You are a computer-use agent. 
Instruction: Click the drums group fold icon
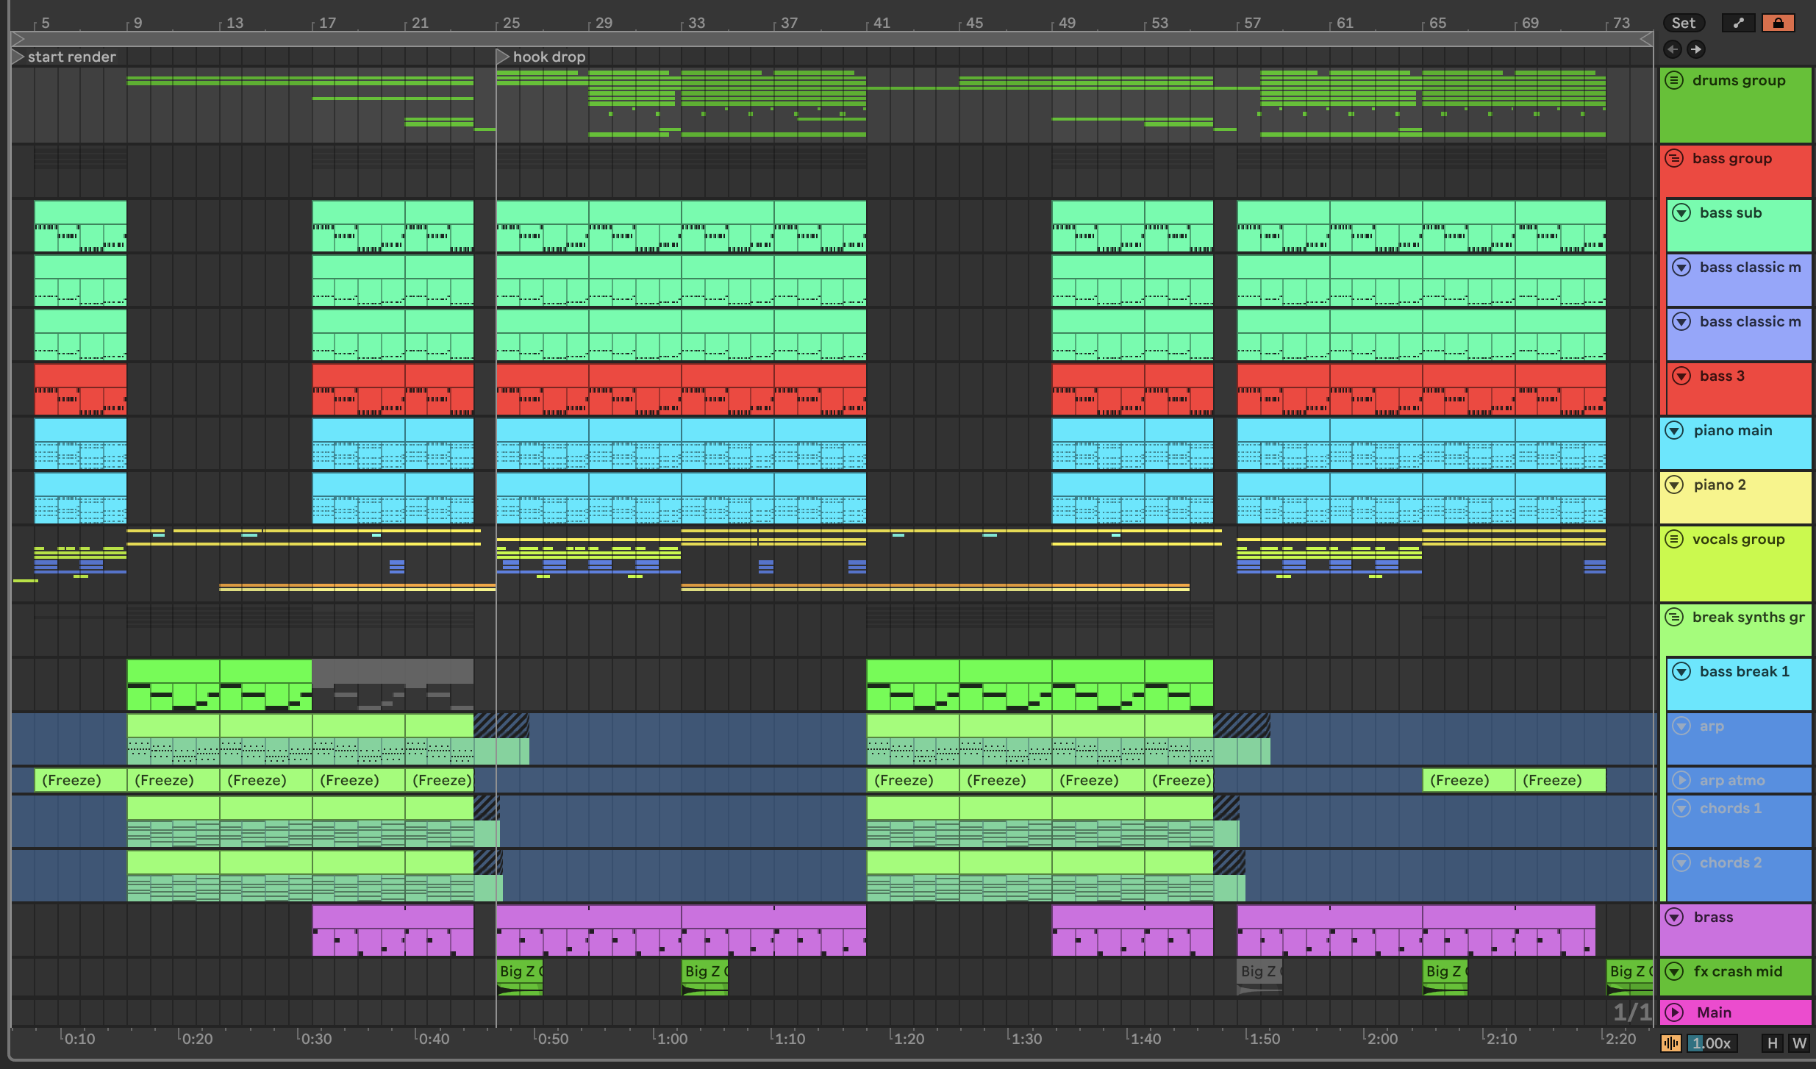(x=1674, y=81)
